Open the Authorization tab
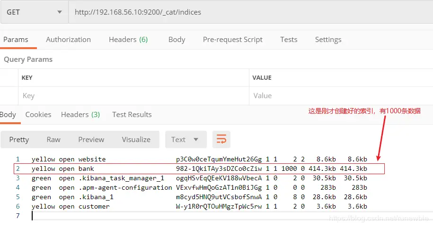Viewport: 433px width, 227px height. (68, 40)
